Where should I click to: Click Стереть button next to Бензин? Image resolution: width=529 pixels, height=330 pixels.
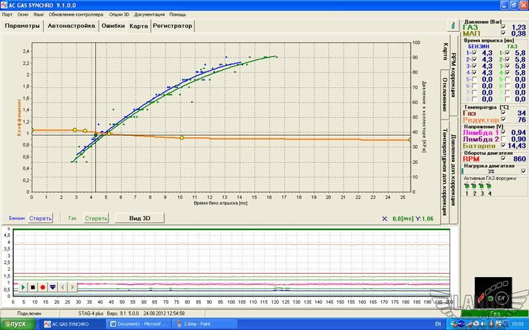click(x=40, y=218)
